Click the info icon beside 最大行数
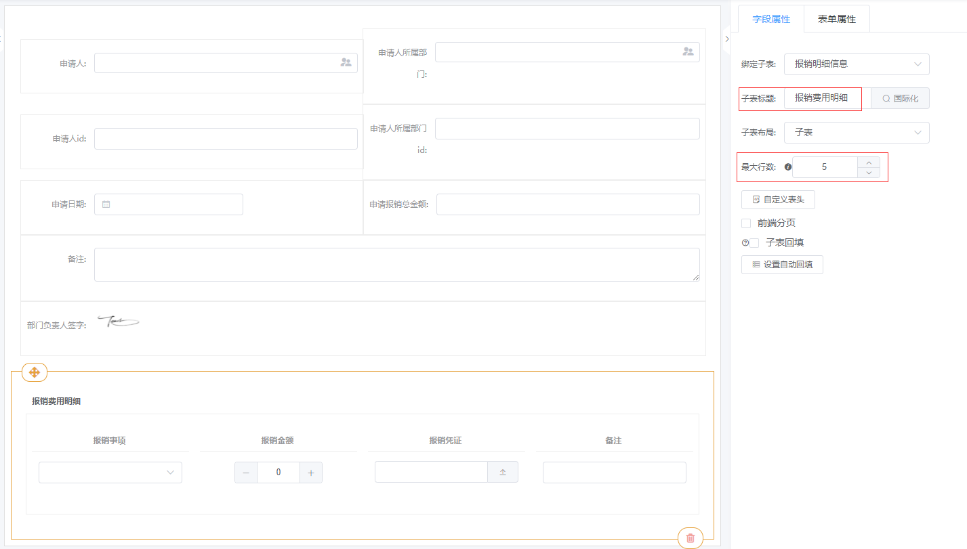The width and height of the screenshot is (967, 549). point(787,167)
